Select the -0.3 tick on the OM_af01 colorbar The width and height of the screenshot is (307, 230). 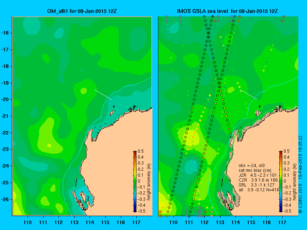[141, 199]
